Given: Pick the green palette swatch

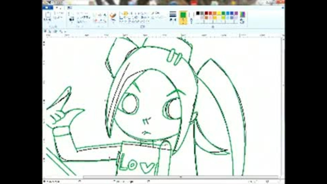Looking at the screenshot, I should [x=223, y=14].
